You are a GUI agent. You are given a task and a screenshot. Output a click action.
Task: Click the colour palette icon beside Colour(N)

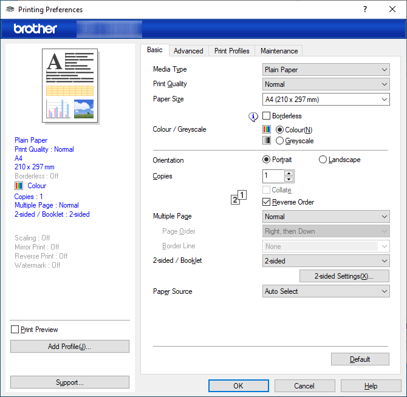point(267,129)
